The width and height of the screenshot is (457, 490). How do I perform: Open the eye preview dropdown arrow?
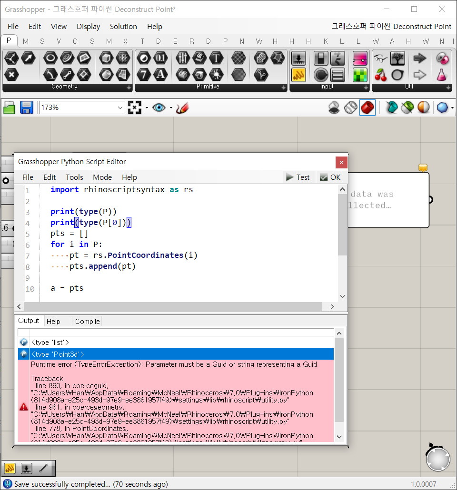171,108
